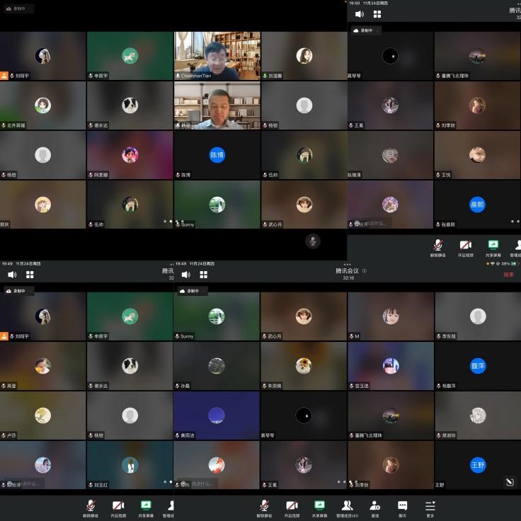Image resolution: width=521 pixels, height=521 pixels.
Task: Open the 邀请 invite participants icon
Action: [x=374, y=505]
